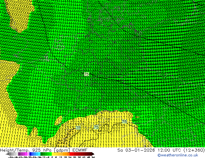Pick the bright yellow legend swatch near 0
This screenshot has width=205, height=158.
point(53,154)
